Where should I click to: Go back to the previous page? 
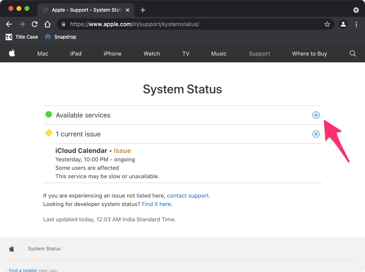pos(9,24)
